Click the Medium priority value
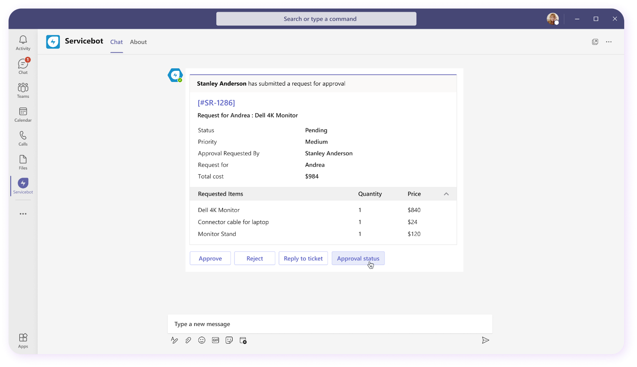 point(317,142)
